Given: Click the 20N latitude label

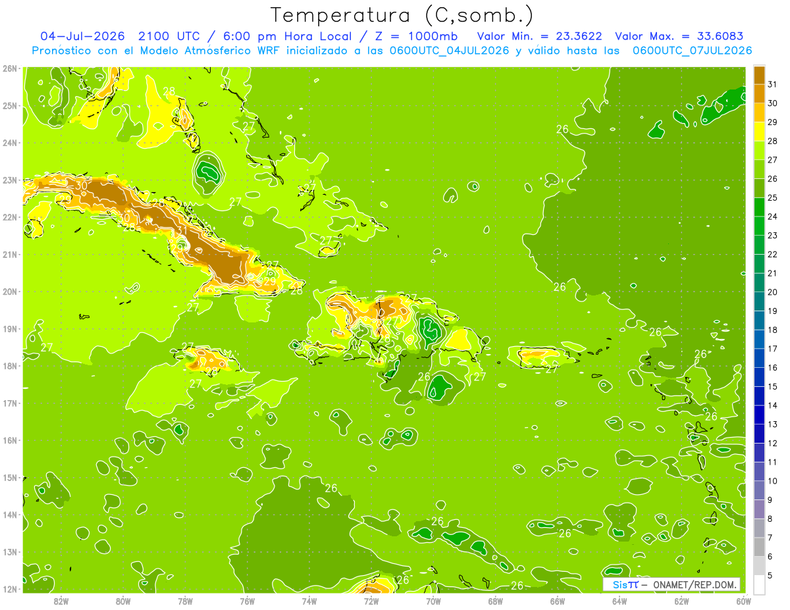Looking at the screenshot, I should tap(9, 292).
